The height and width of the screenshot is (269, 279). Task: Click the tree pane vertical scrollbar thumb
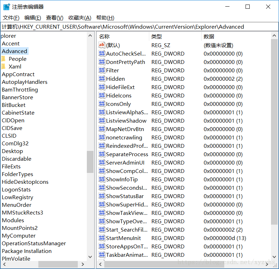[x=90, y=162]
